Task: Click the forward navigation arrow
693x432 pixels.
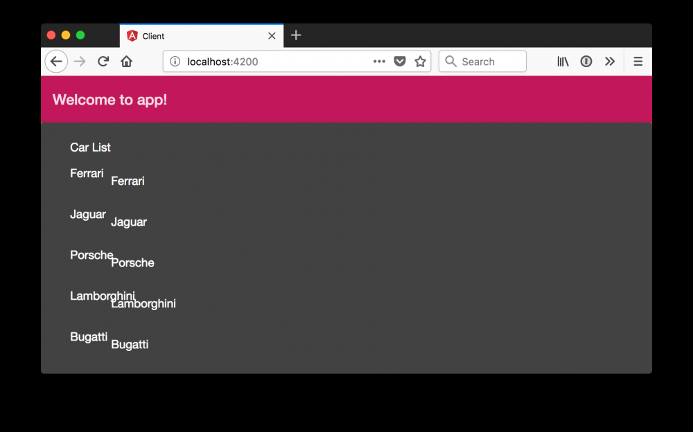Action: pos(79,61)
